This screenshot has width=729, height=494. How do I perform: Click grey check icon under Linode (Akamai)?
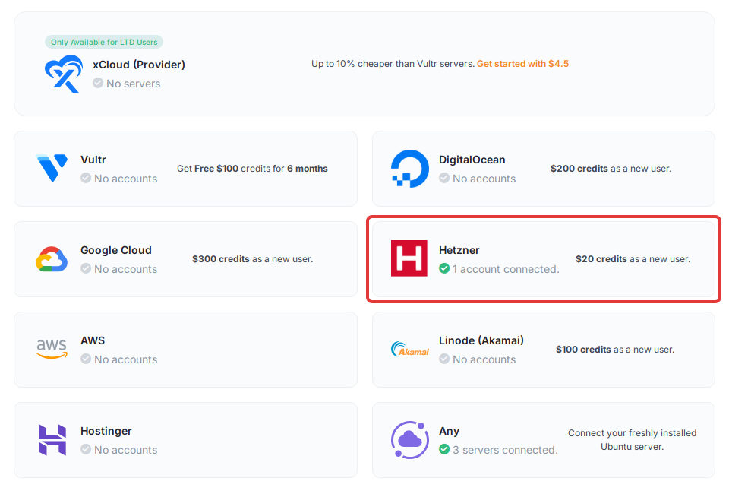tap(444, 359)
